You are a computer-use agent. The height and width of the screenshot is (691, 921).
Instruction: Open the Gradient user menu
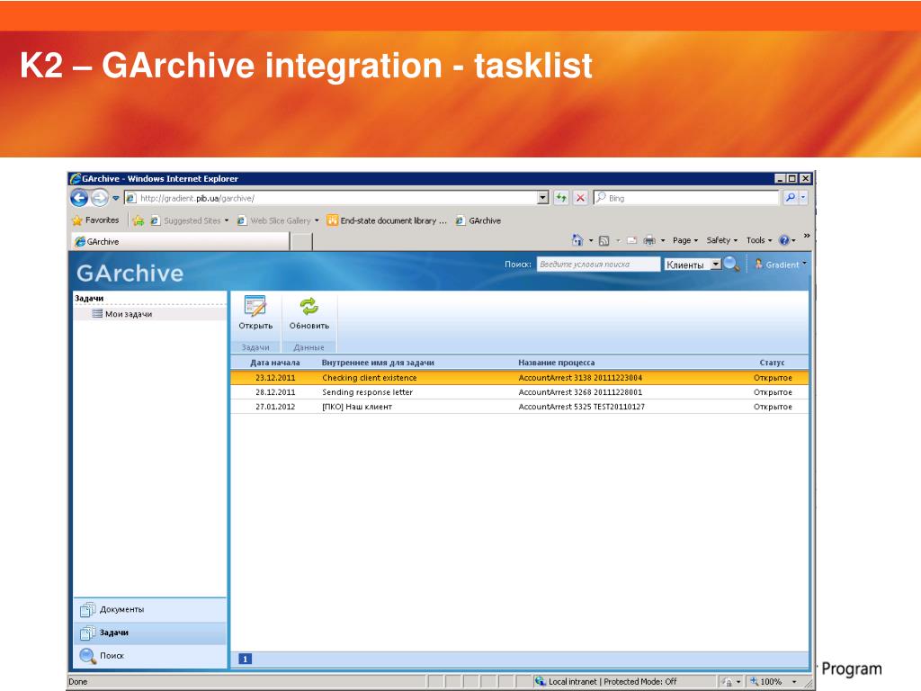click(x=781, y=265)
